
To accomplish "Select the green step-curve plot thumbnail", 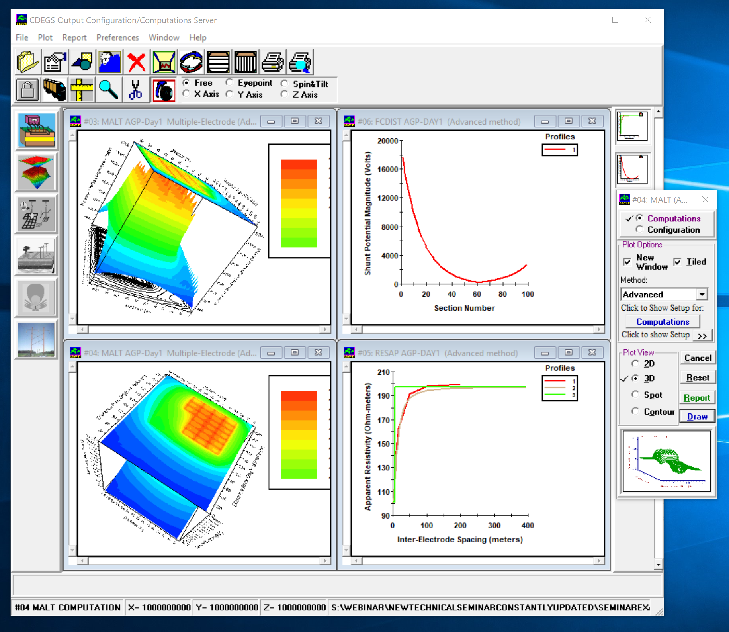I will (x=632, y=125).
